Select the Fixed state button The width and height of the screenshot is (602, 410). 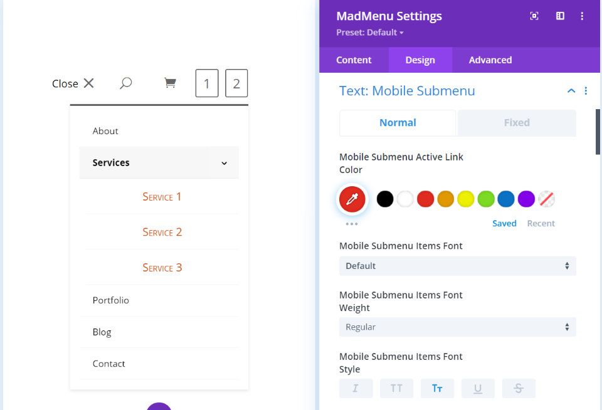point(517,123)
